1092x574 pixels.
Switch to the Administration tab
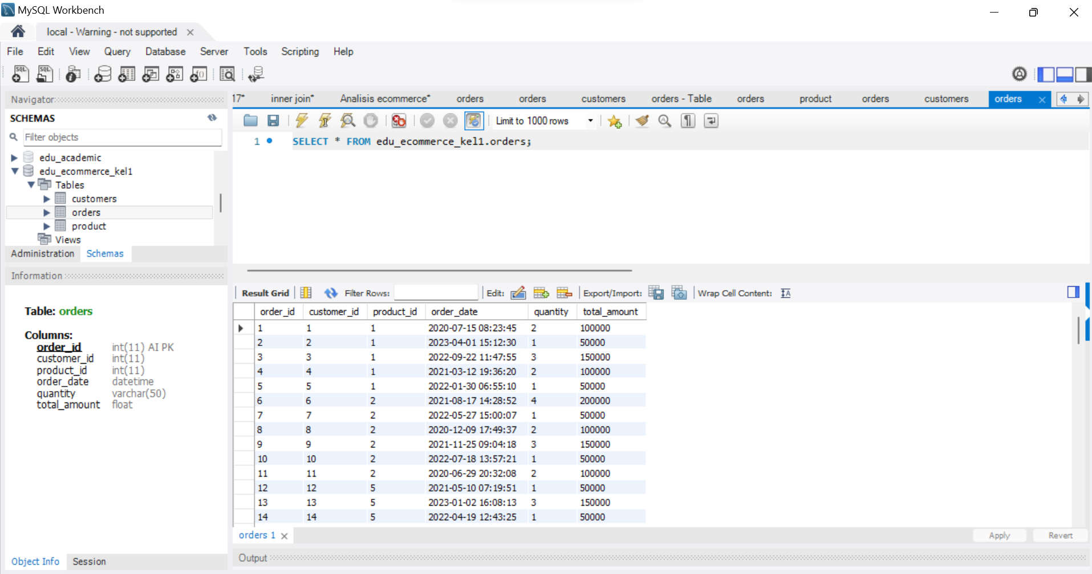(42, 254)
